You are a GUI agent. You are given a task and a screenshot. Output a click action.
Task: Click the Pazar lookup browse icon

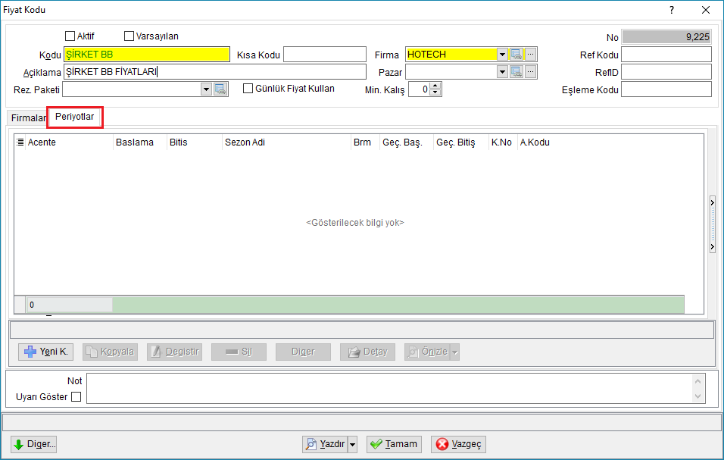[x=516, y=72]
